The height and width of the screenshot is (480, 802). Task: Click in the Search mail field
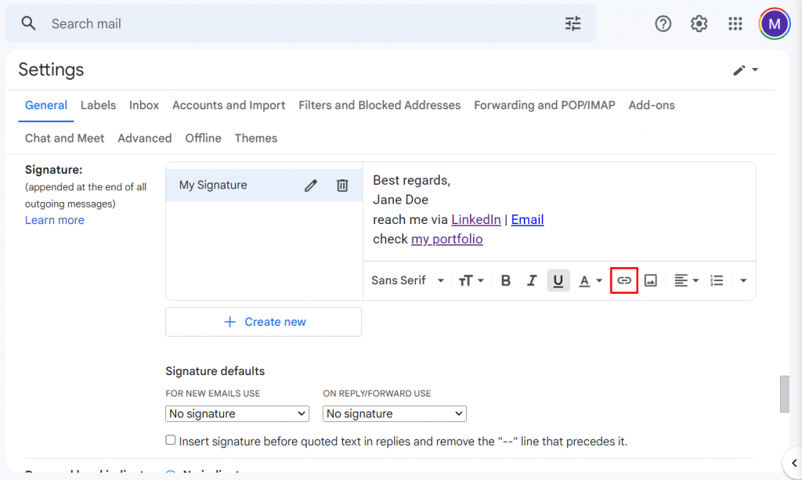298,23
